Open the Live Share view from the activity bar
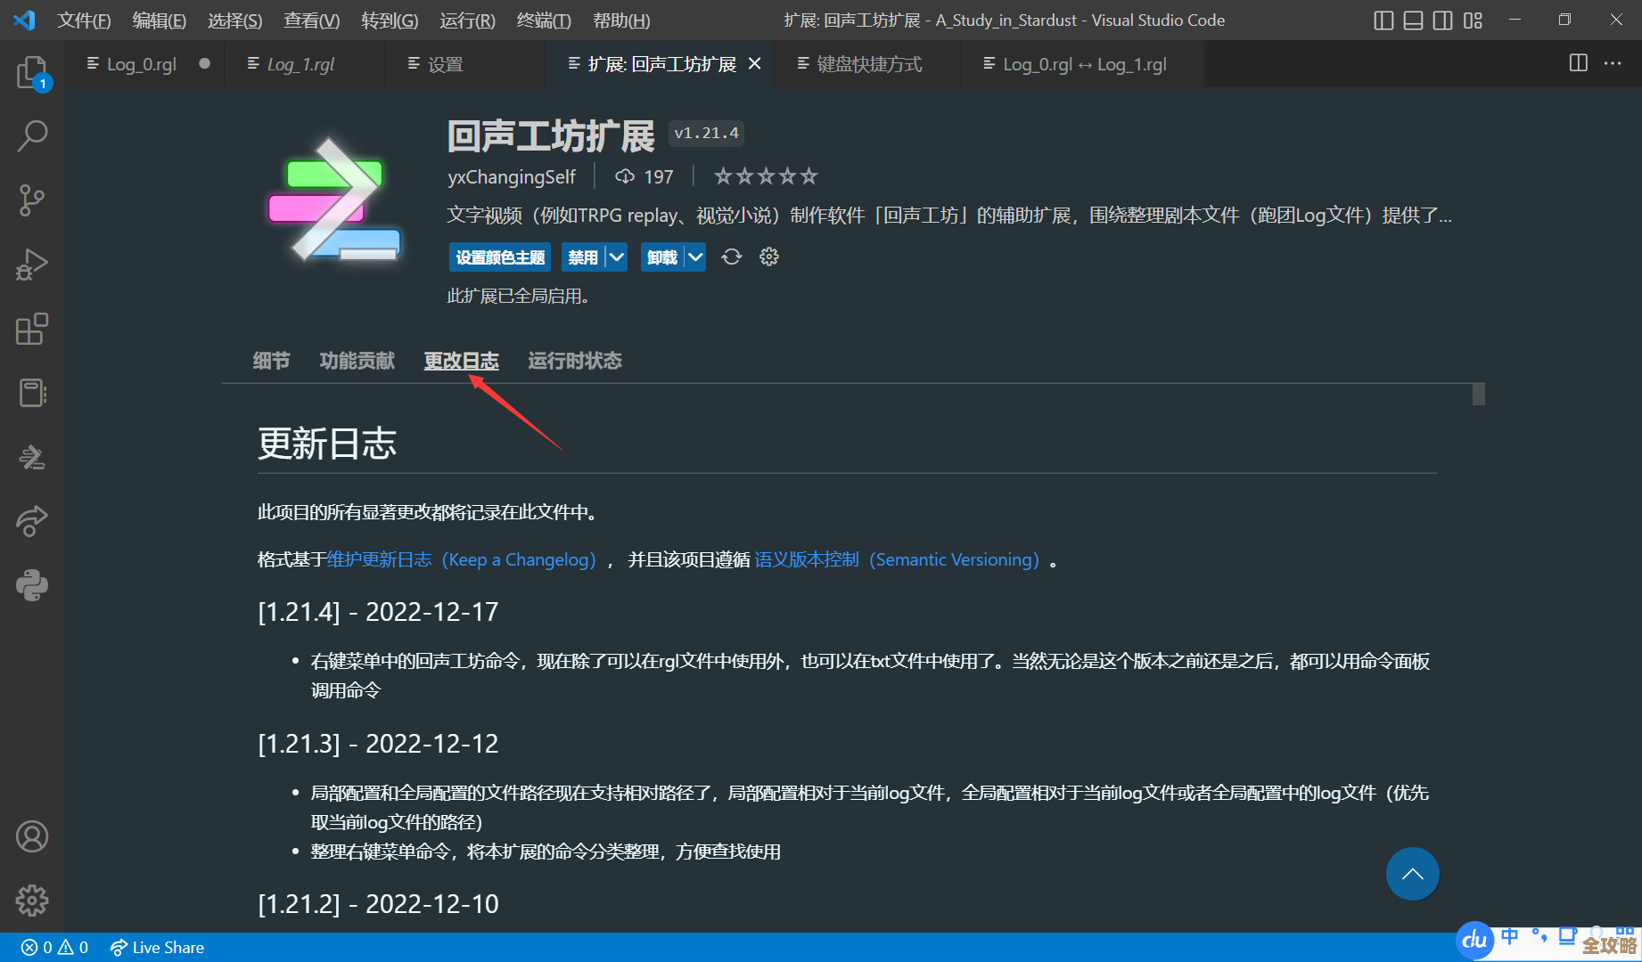The width and height of the screenshot is (1642, 962). 33,521
